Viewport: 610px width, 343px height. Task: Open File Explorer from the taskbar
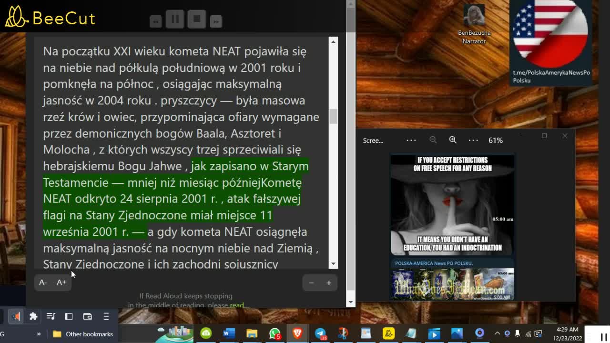coord(252,333)
